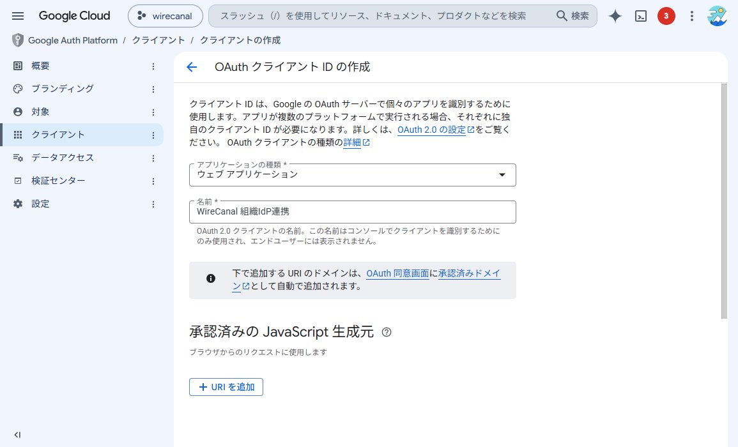This screenshot has width=738, height=447.
Task: Open 検証センター in the sidebar
Action: point(82,181)
